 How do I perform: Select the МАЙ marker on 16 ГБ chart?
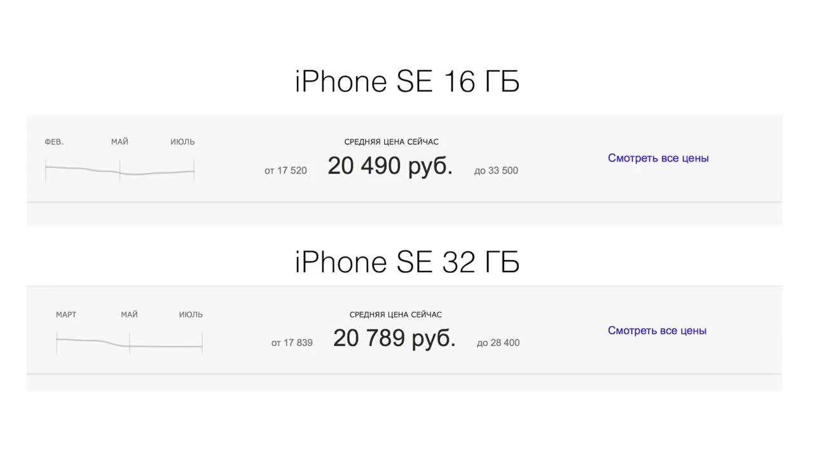pyautogui.click(x=120, y=142)
